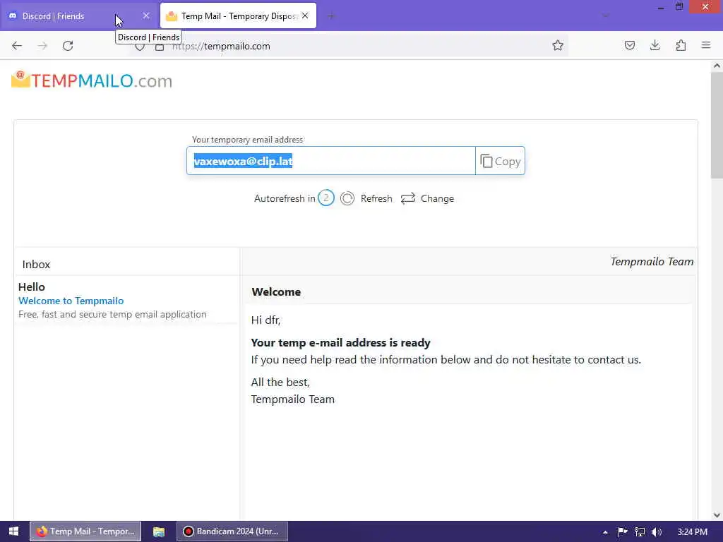Minimize the Firefox window
Viewport: 723px width, 542px height.
click(661, 8)
